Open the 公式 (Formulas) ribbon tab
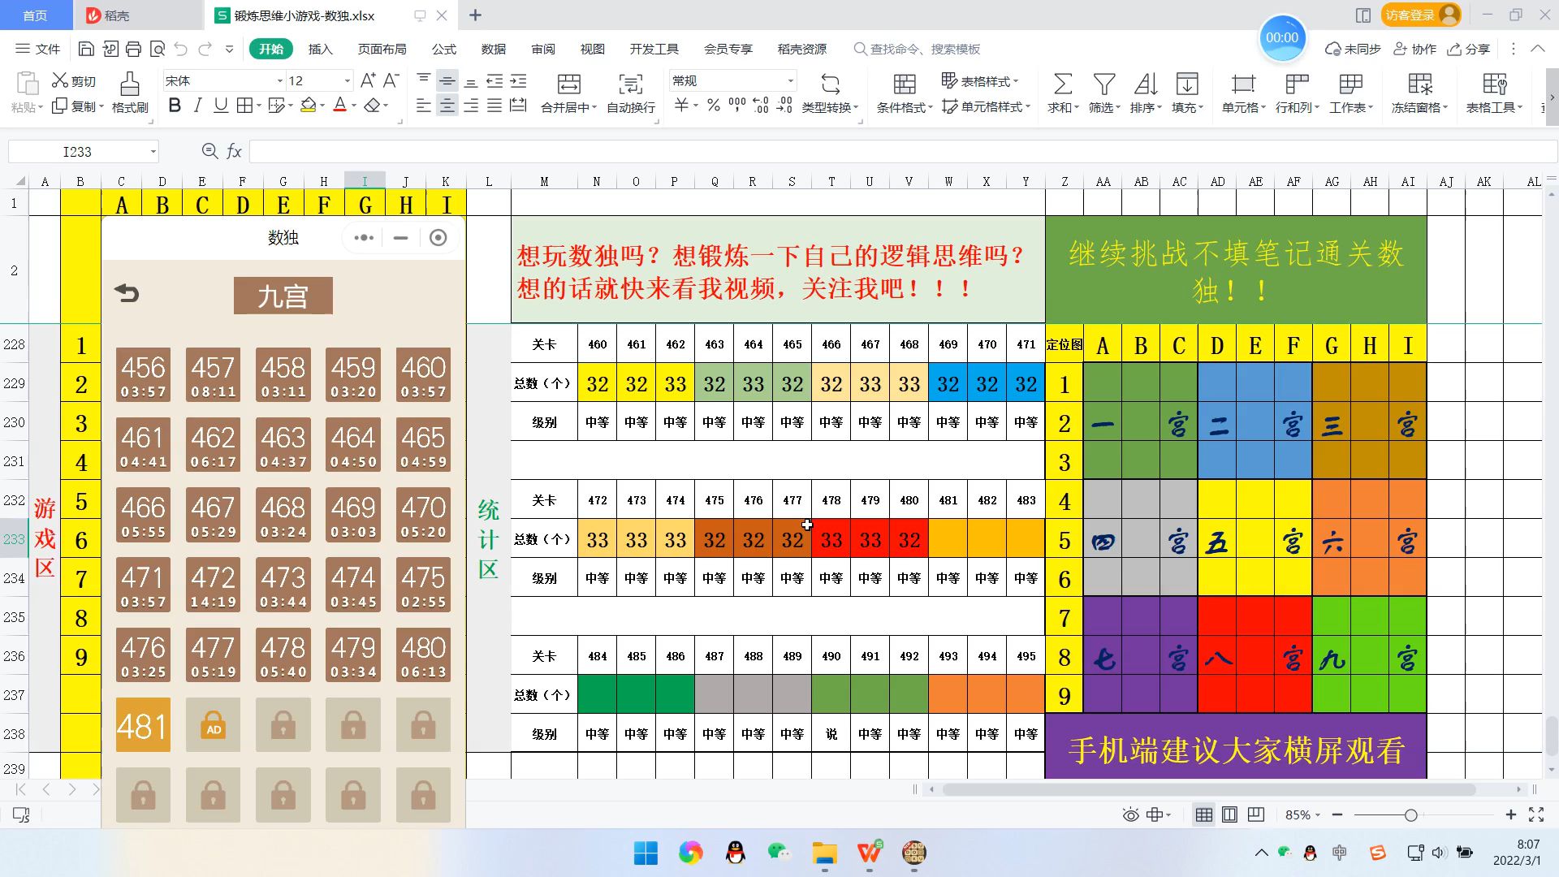The height and width of the screenshot is (877, 1559). (443, 49)
